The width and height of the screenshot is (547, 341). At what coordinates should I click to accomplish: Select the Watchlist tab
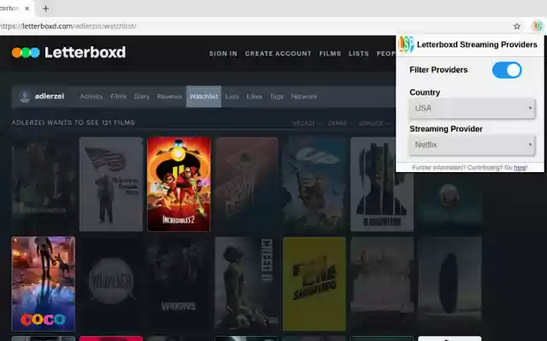click(x=203, y=96)
